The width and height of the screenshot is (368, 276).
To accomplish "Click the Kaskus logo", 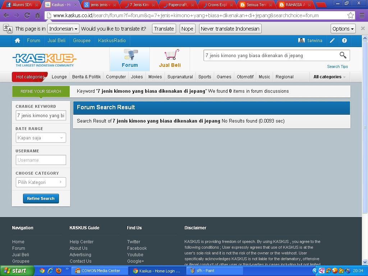I will 44,60.
